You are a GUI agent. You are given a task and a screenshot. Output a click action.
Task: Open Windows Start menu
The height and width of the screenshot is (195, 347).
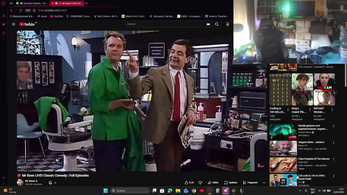point(105,191)
